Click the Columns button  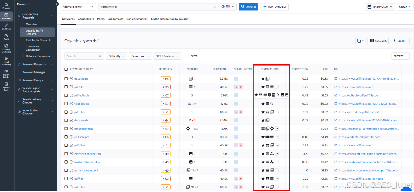[x=378, y=41]
